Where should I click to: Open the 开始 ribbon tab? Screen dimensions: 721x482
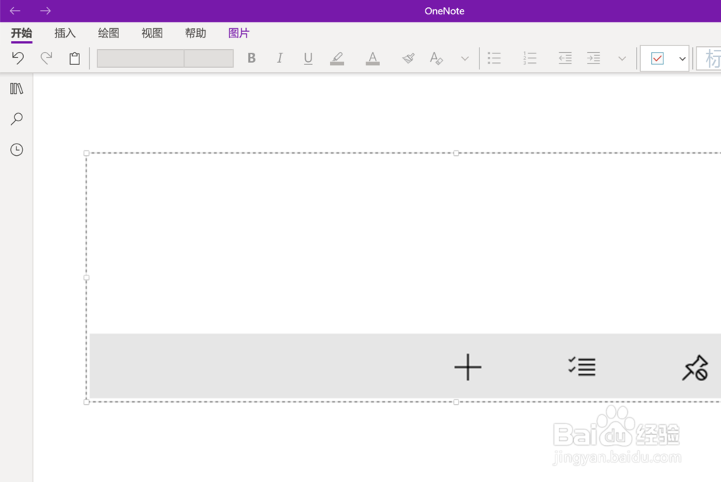pyautogui.click(x=22, y=33)
